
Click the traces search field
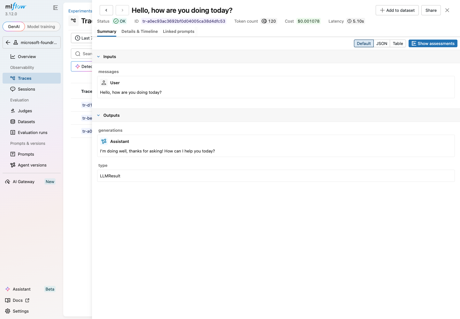pos(82,54)
